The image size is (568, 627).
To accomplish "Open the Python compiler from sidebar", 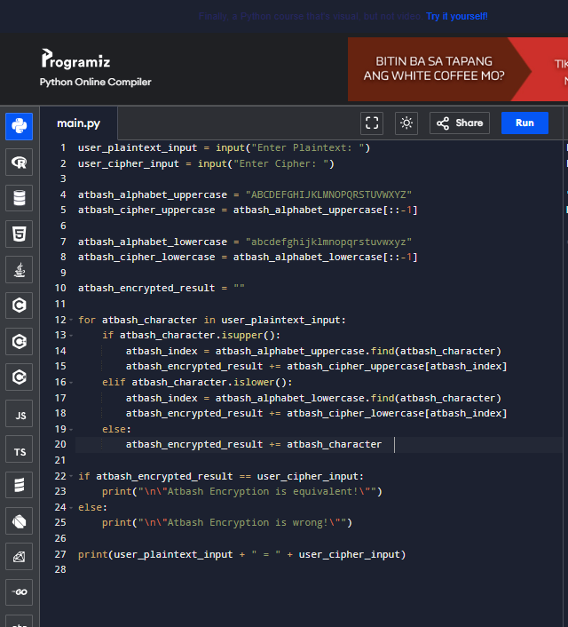I will coord(20,126).
